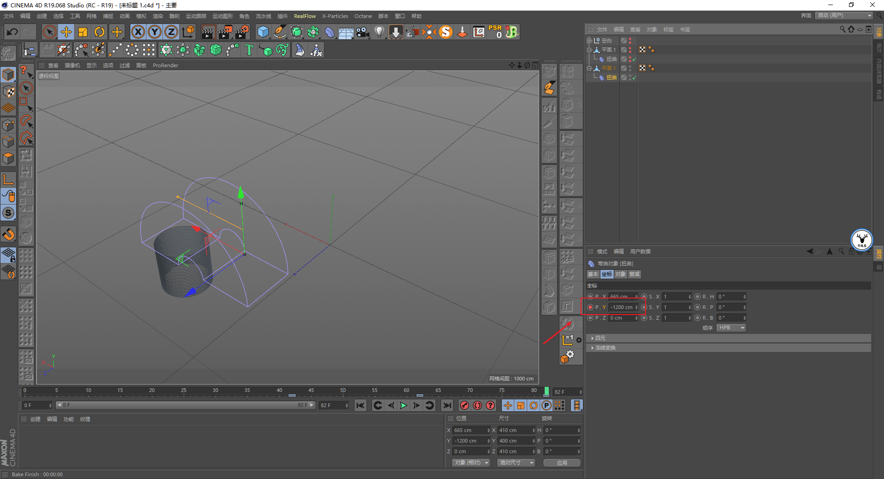This screenshot has height=479, width=884.
Task: Click the Undo arrow in the top toolbar
Action: (x=12, y=32)
